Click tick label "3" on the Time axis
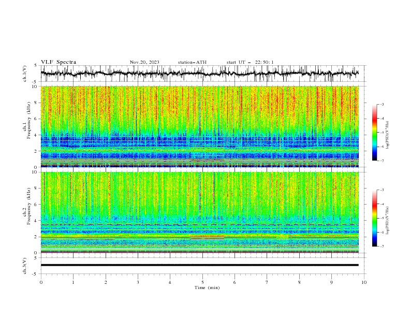Viewport: 410px width, 317px height. click(x=138, y=282)
